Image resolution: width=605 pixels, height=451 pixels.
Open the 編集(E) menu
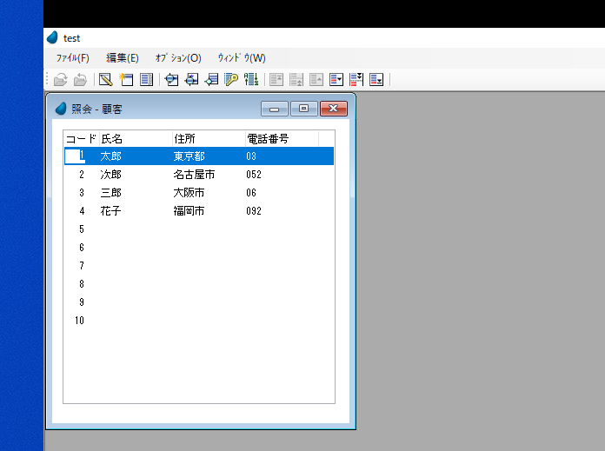[x=122, y=58]
